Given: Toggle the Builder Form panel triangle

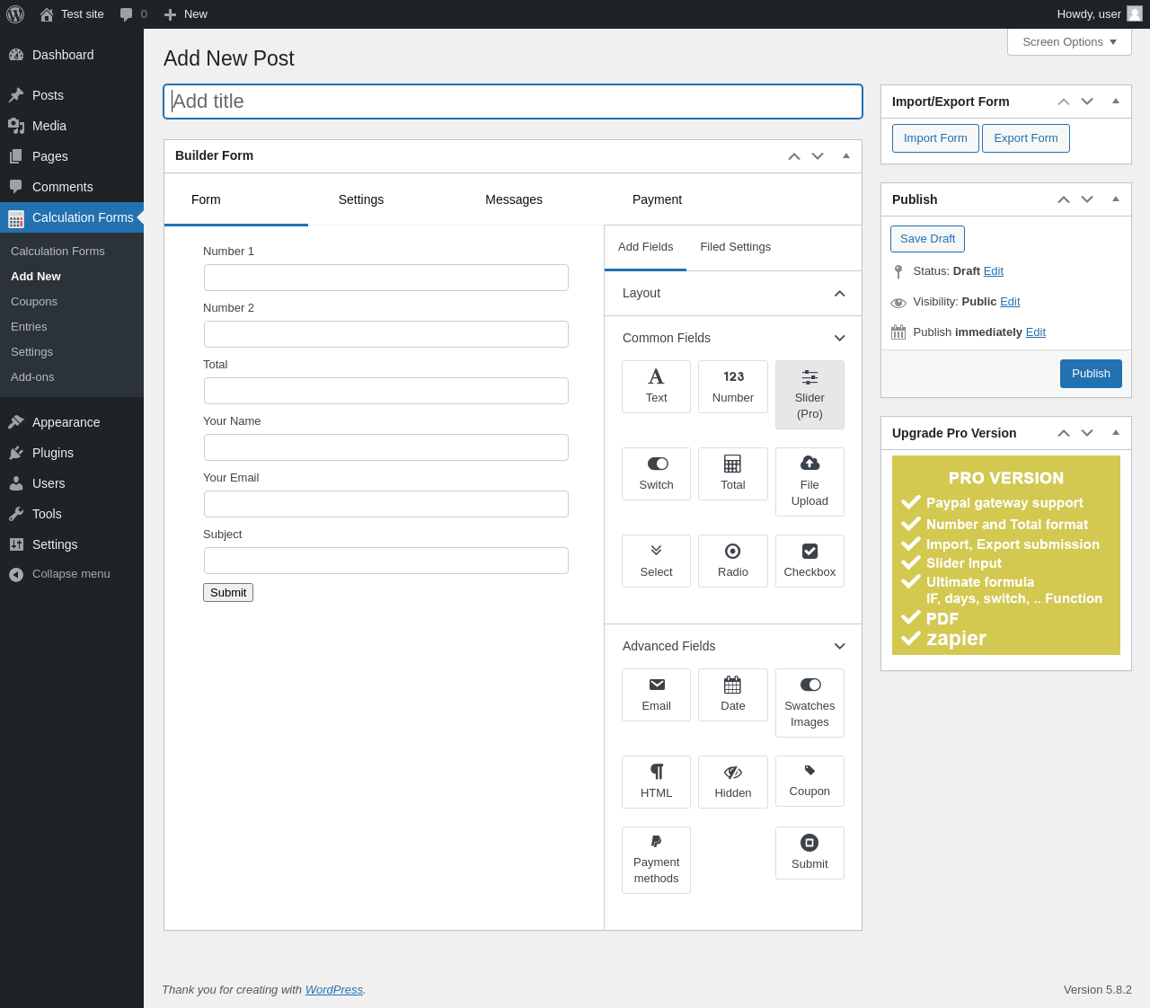Looking at the screenshot, I should [846, 155].
